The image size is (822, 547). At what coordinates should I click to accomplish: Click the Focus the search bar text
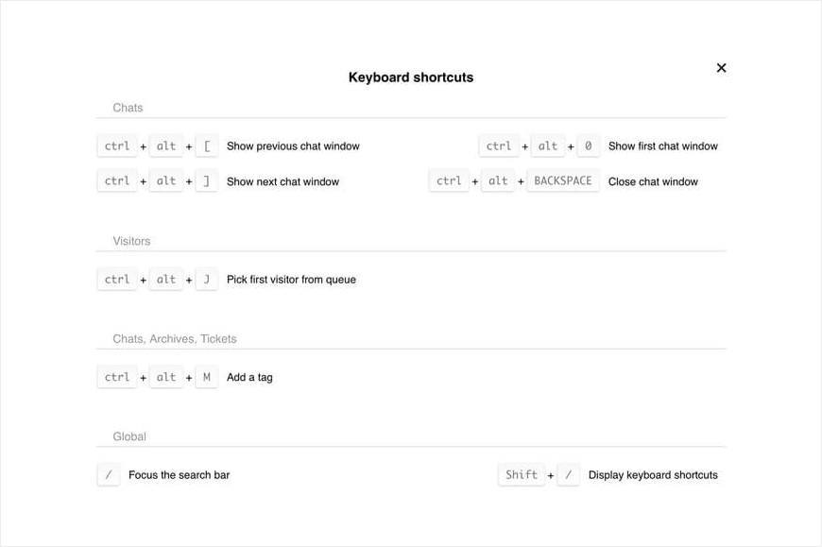(179, 475)
